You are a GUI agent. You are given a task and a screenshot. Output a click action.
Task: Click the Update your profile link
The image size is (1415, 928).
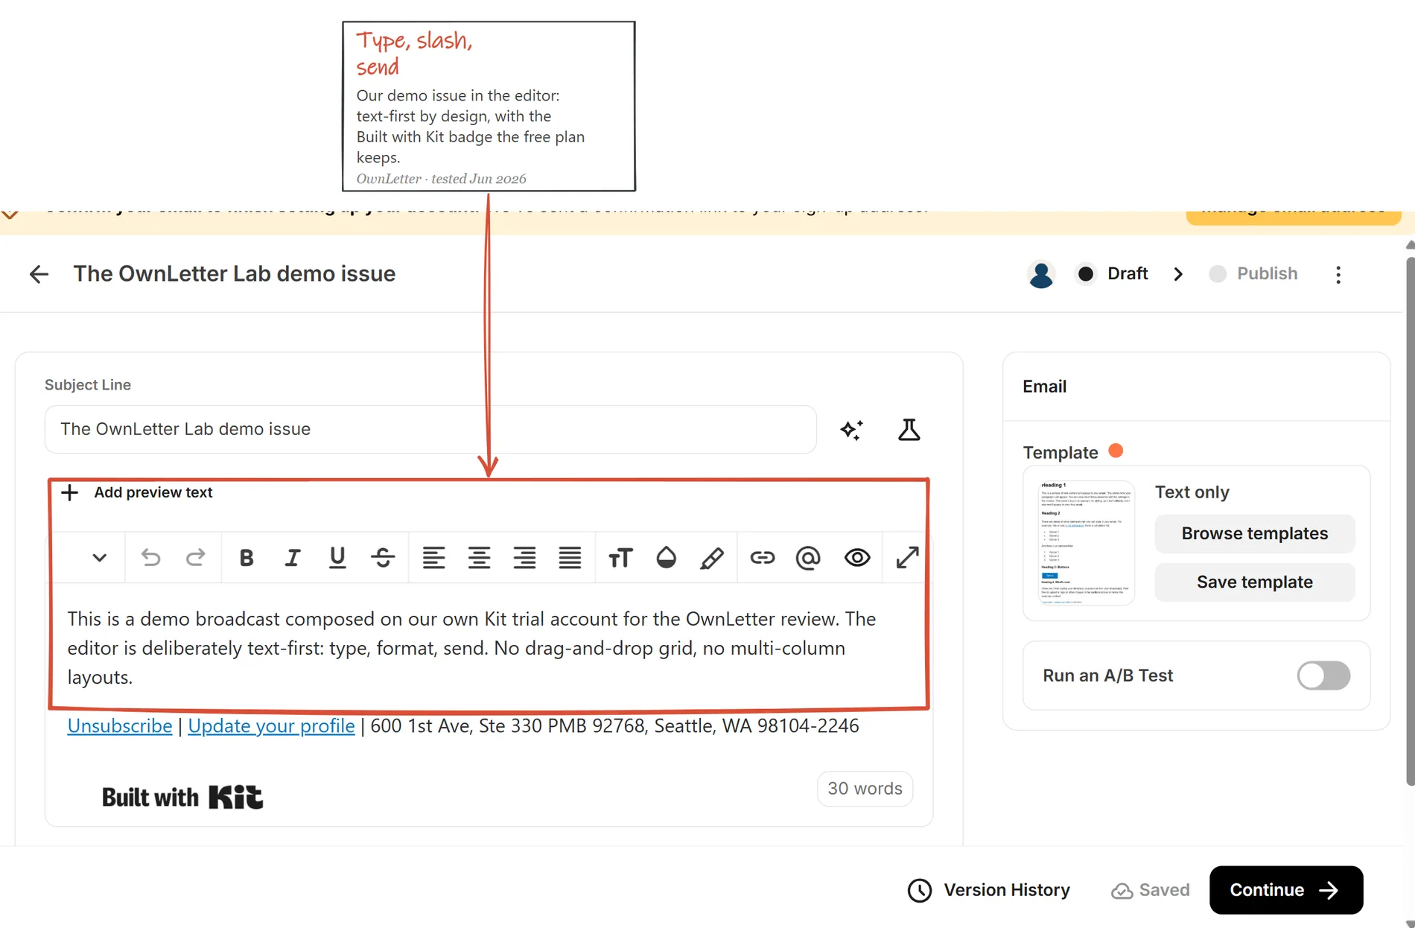tap(271, 726)
